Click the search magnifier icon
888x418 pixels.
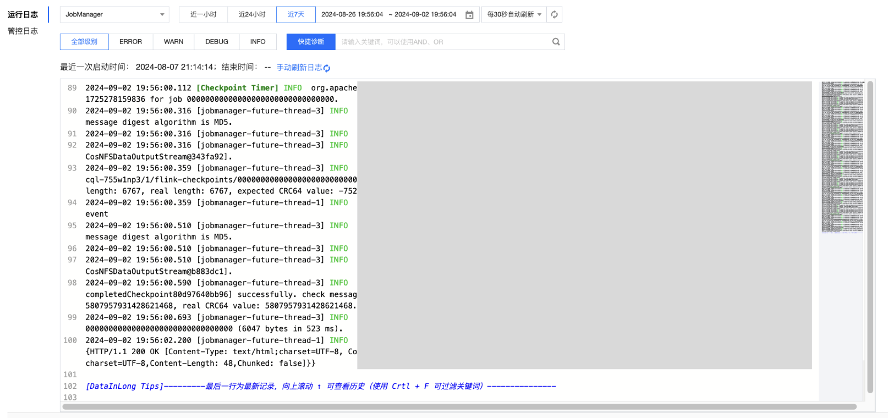[556, 42]
